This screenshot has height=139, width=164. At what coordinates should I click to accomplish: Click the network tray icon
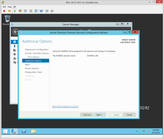point(144,131)
